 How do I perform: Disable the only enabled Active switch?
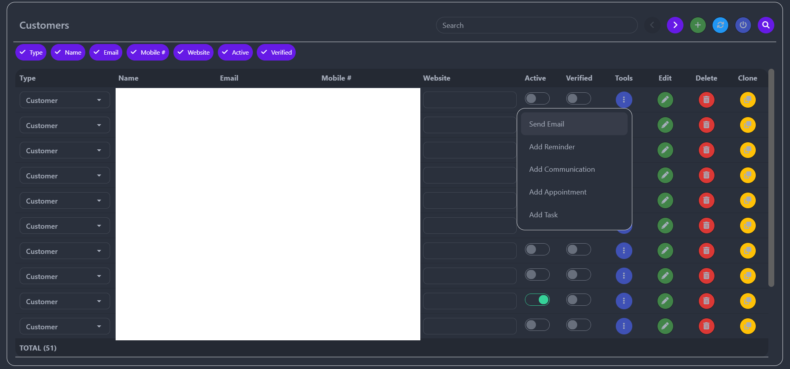click(x=537, y=300)
